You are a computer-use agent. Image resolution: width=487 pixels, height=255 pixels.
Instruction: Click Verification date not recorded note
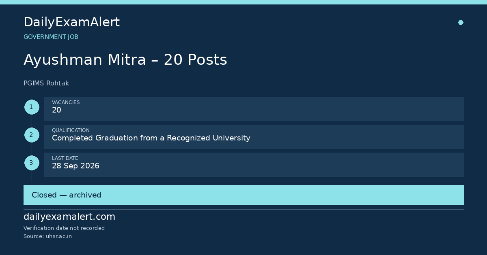click(64, 228)
